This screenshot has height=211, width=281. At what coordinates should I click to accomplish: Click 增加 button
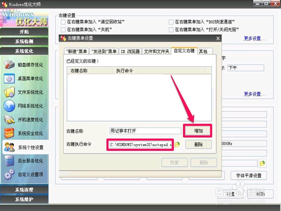(198, 131)
